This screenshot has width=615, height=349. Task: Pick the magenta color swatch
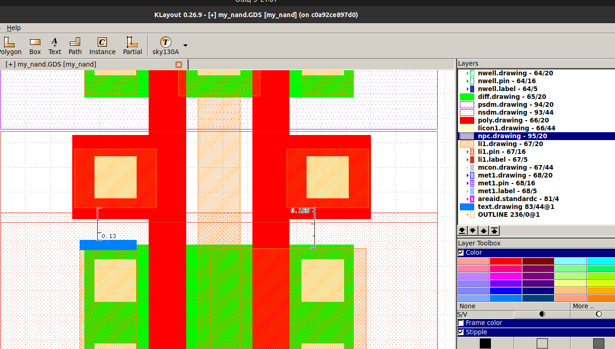click(506, 276)
